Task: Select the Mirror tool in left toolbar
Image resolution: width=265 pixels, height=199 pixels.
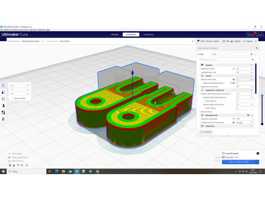Action: click(x=3, y=106)
